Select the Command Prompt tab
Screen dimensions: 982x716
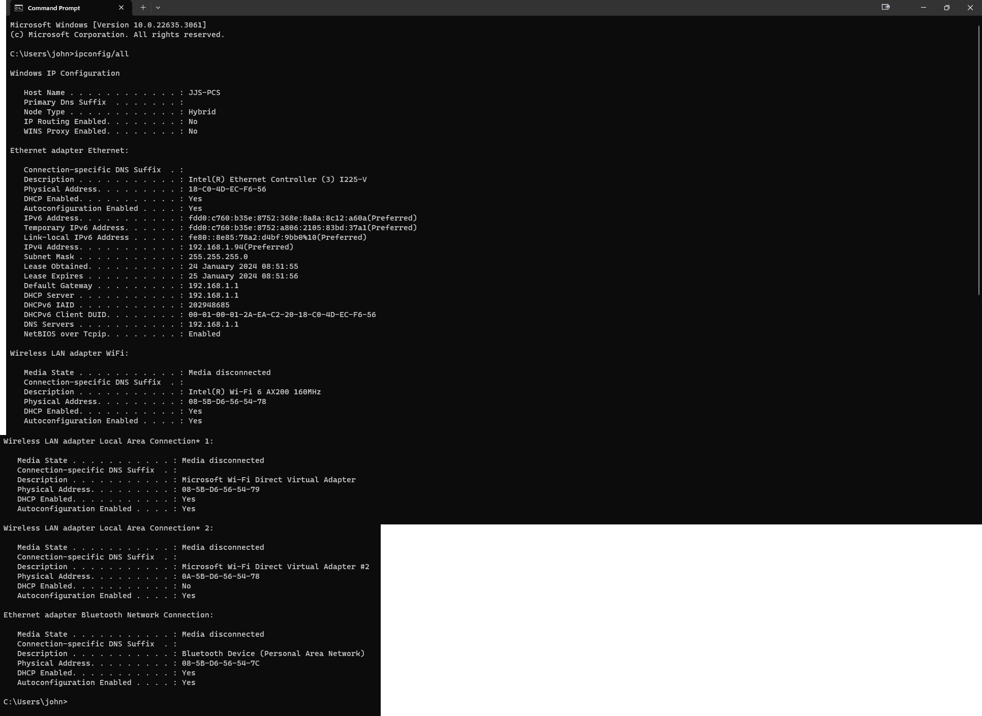coord(53,8)
